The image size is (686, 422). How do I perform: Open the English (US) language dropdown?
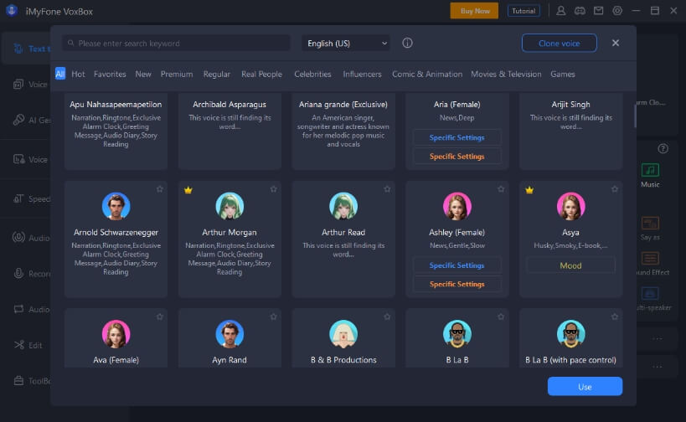[x=346, y=44]
